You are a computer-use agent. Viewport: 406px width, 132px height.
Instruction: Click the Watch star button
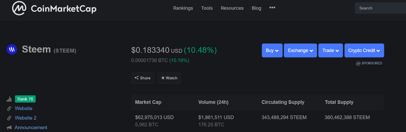pyautogui.click(x=169, y=78)
